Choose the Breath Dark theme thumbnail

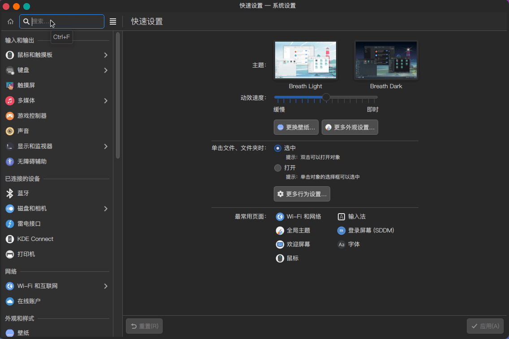386,60
